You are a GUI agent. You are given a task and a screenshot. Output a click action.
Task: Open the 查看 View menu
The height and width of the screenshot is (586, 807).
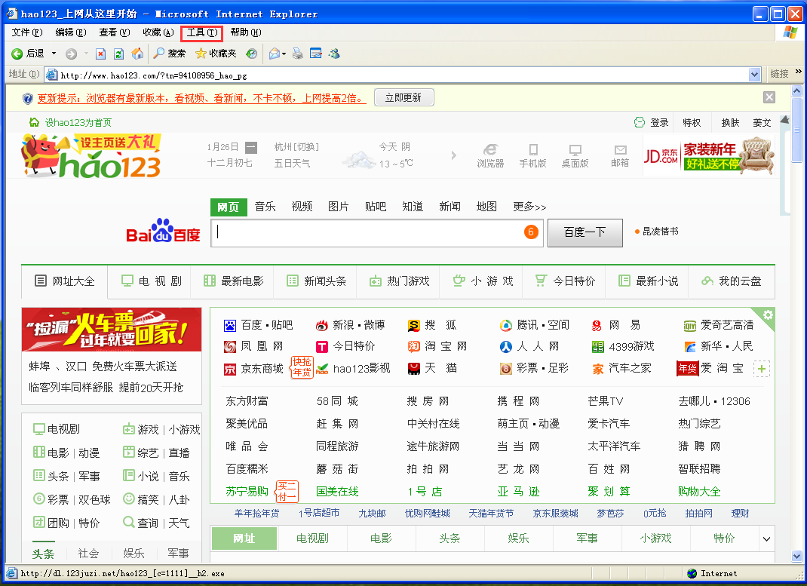[114, 32]
